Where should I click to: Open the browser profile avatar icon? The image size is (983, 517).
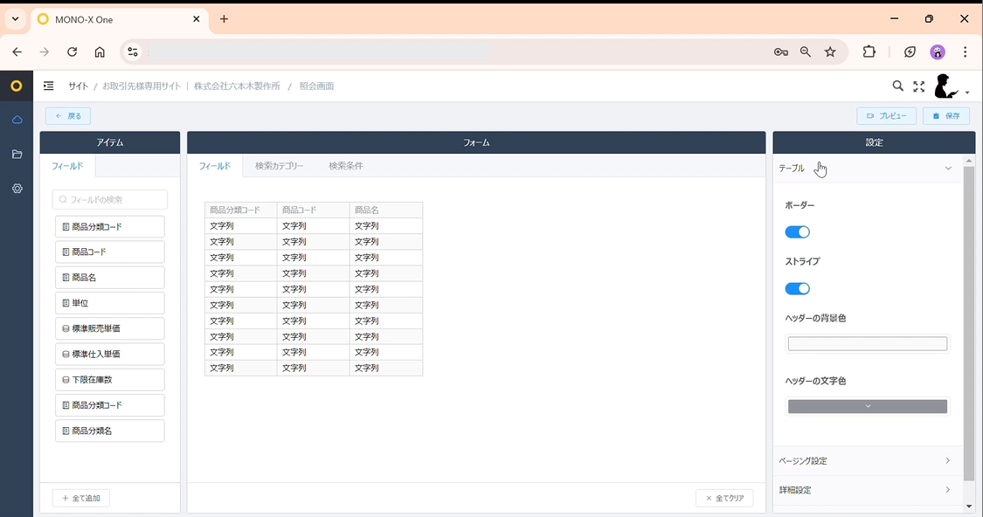938,52
